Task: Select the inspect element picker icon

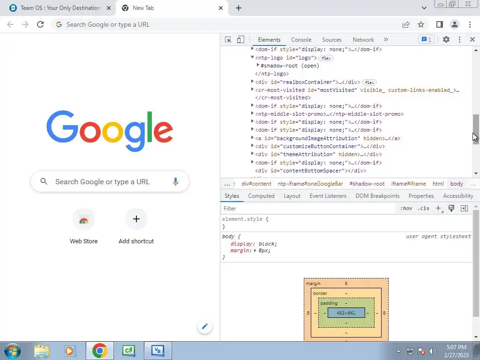Action: (228, 39)
